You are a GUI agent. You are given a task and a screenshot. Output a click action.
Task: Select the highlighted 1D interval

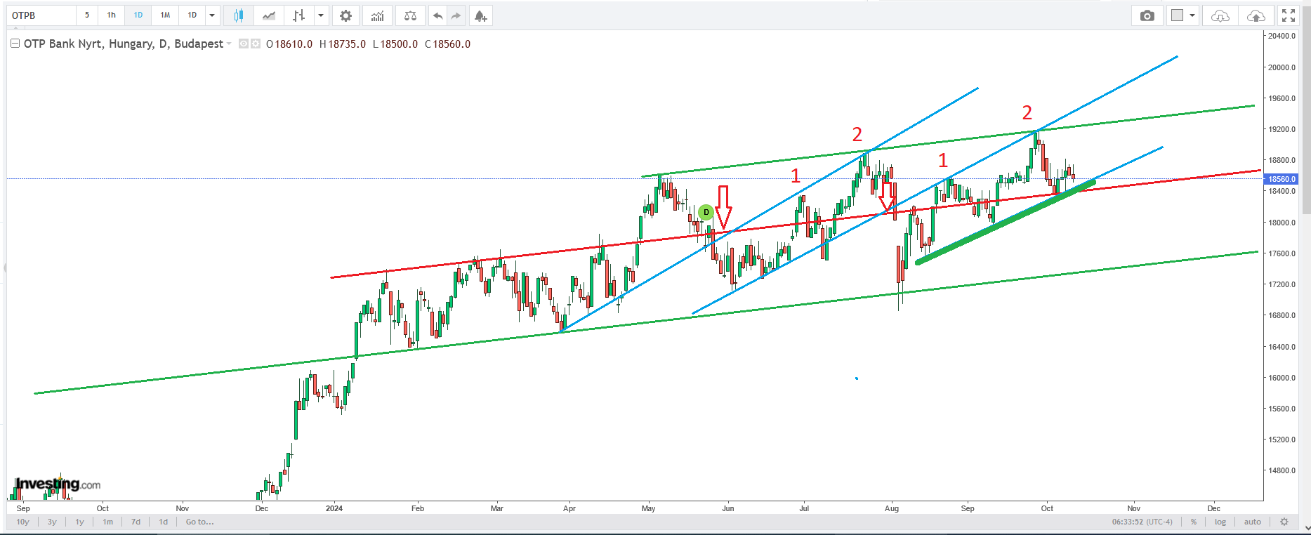[x=138, y=15]
